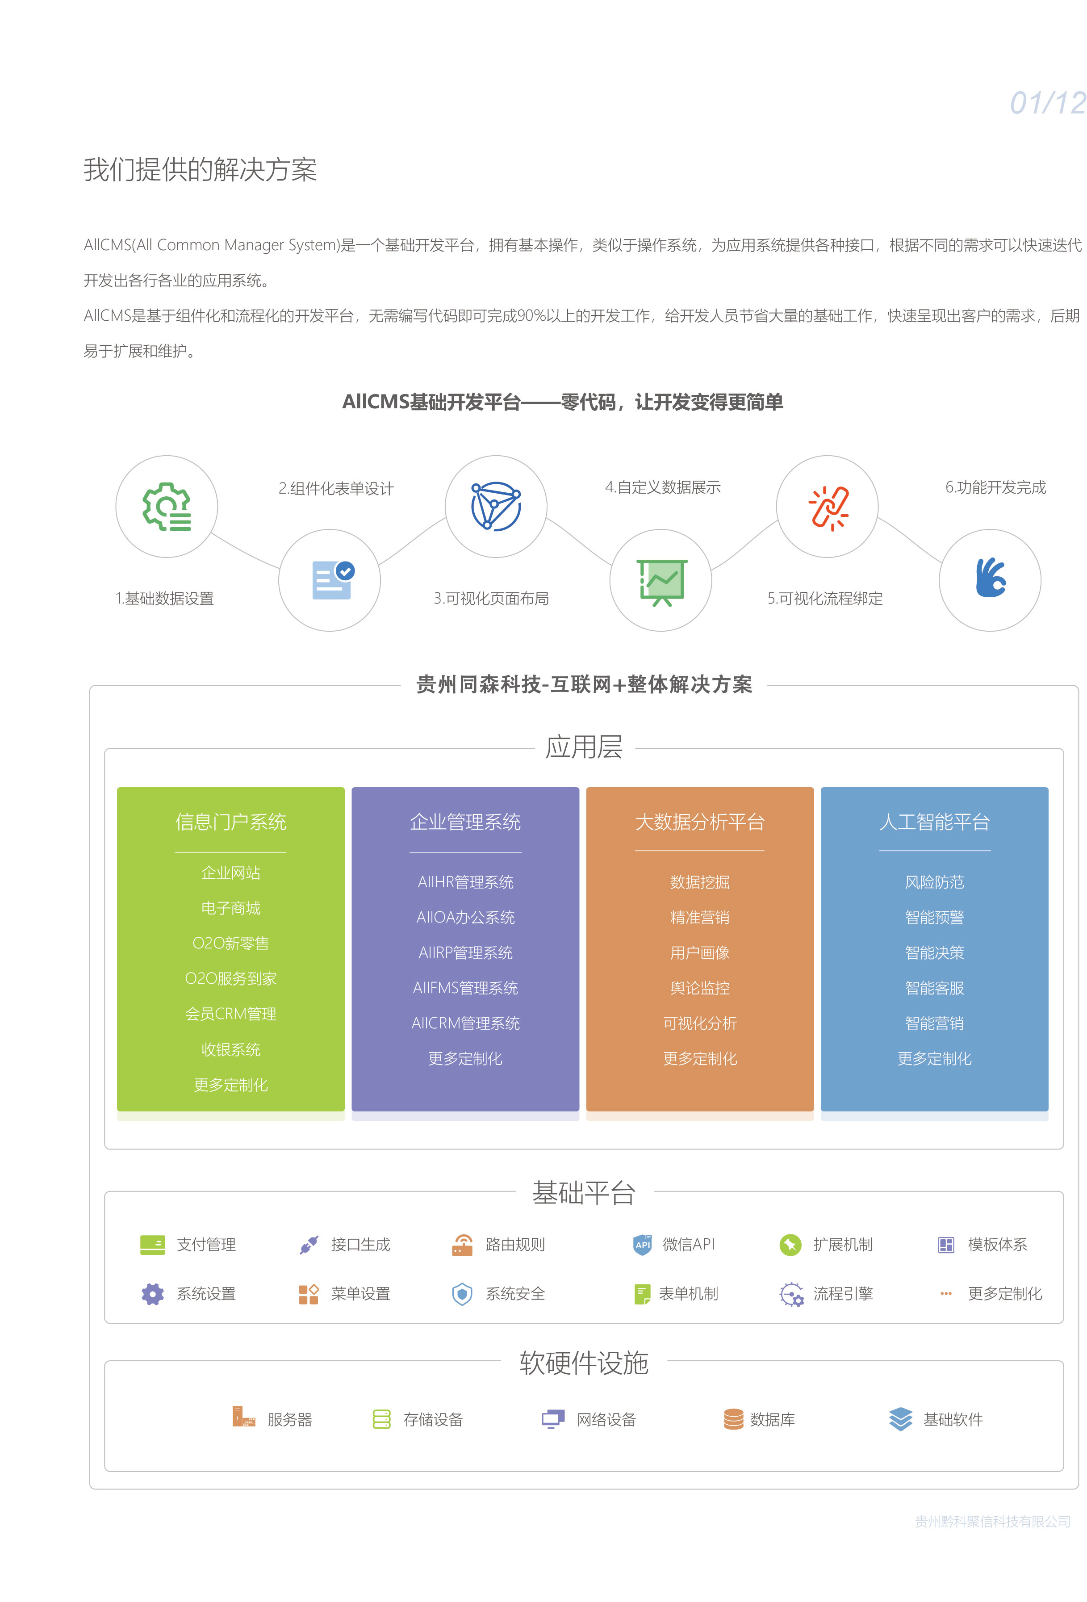Click the plug icon beside 接口生成

pos(308,1245)
